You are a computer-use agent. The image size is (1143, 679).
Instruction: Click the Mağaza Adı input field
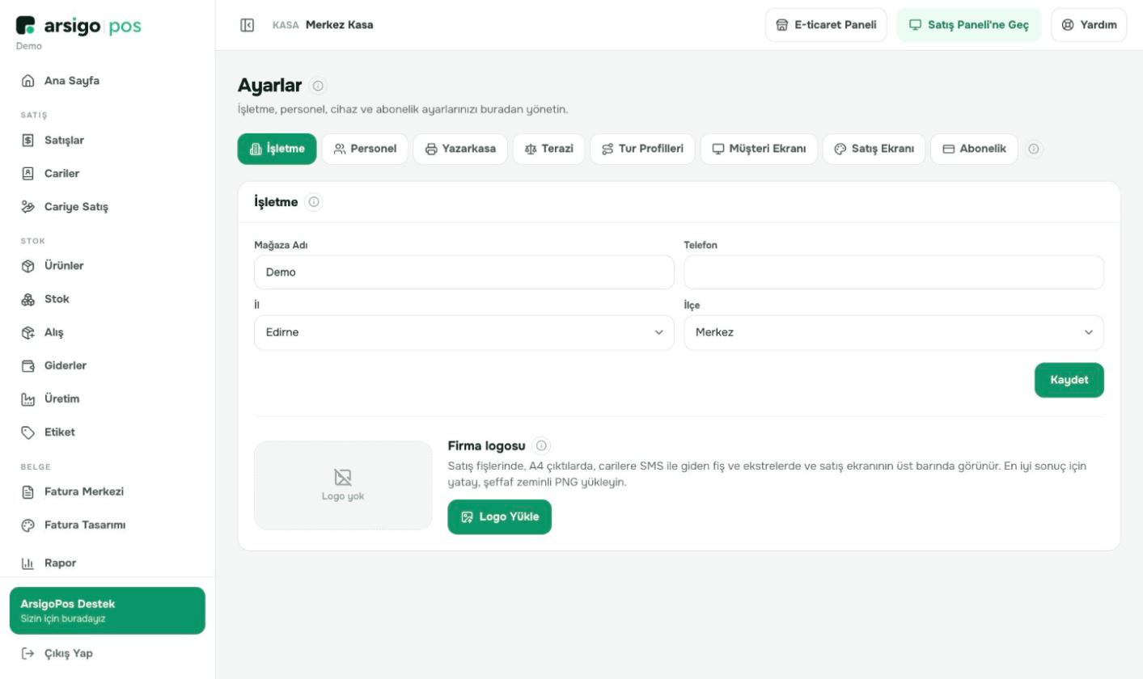click(464, 272)
